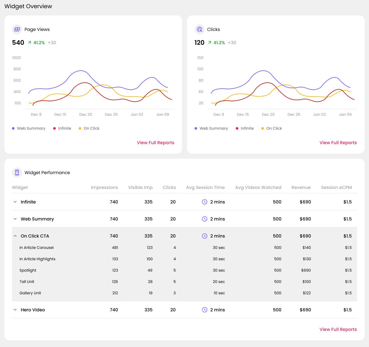Click the $140 revenue value
Viewport: 369px width, 347px height.
click(307, 248)
